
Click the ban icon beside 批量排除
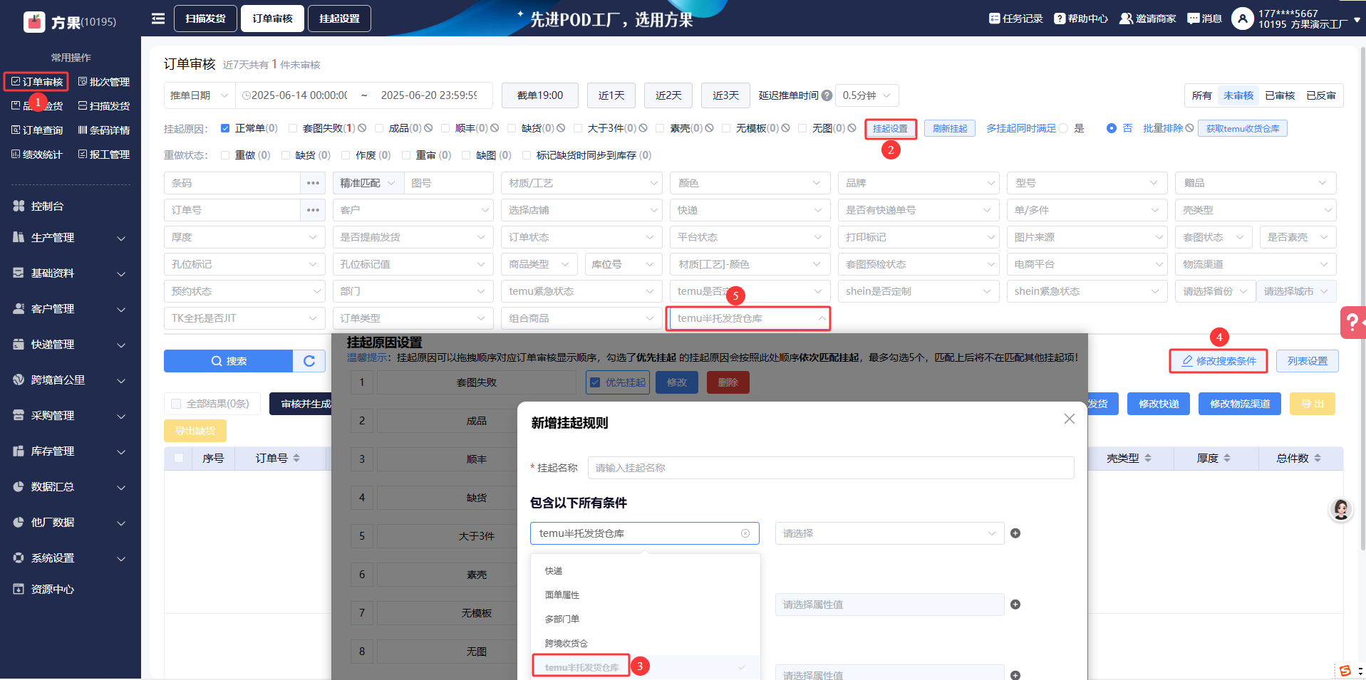point(1189,128)
